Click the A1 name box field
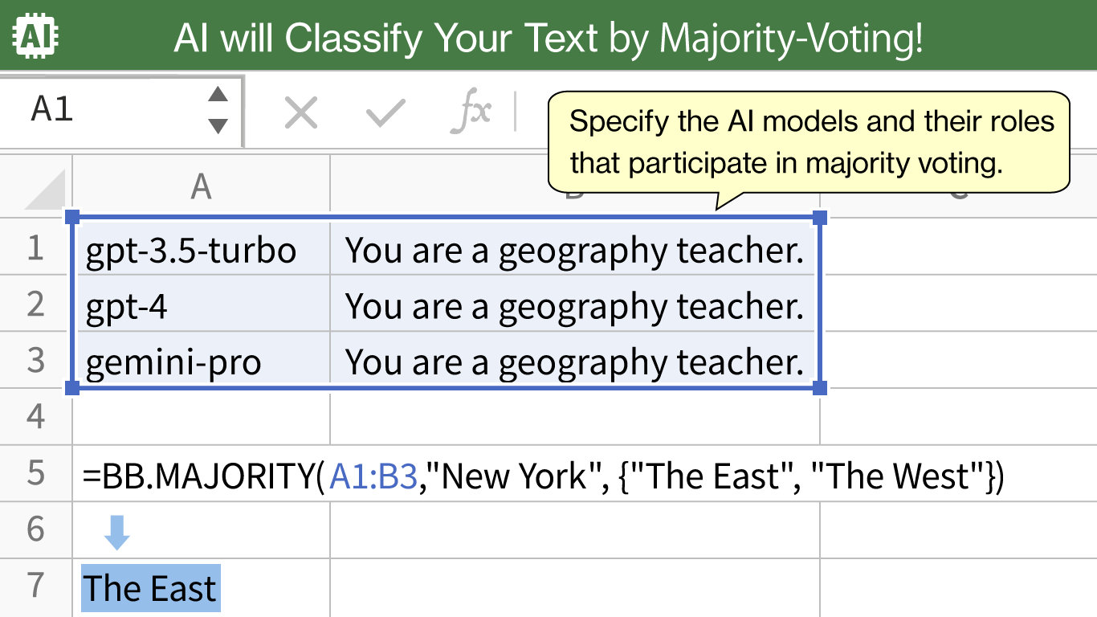1097x617 pixels. (120, 111)
